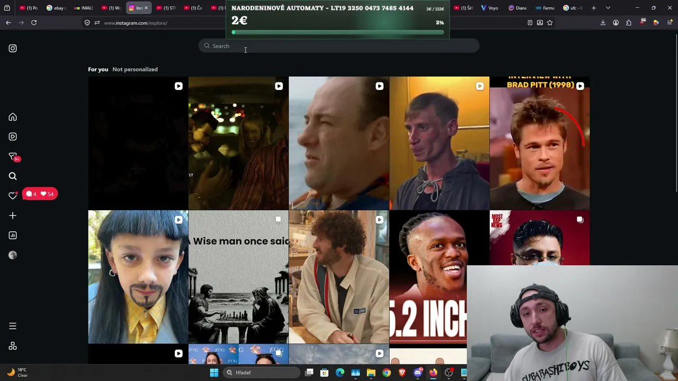Expand the list all tabs dropdown
678x381 pixels.
pos(608,8)
